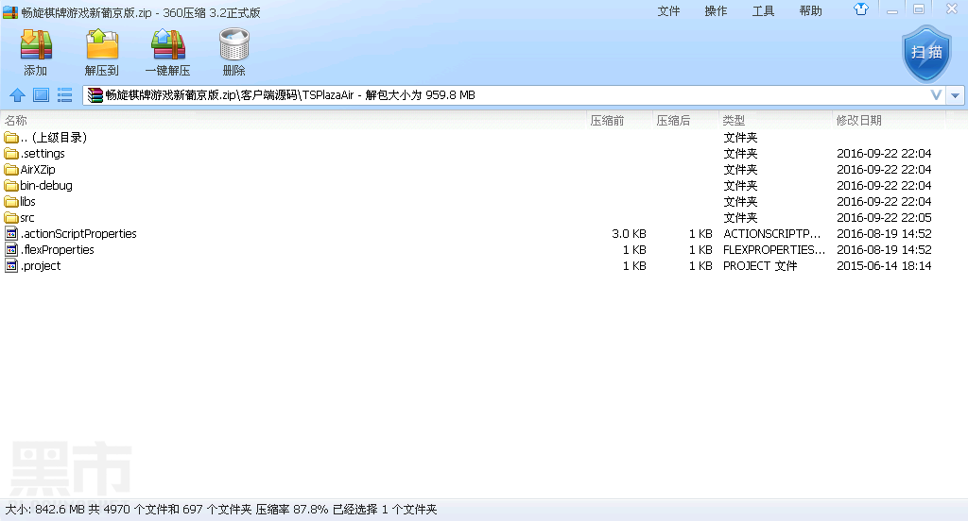The height and width of the screenshot is (521, 968).
Task: Click the V chevron in address bar
Action: 936,95
